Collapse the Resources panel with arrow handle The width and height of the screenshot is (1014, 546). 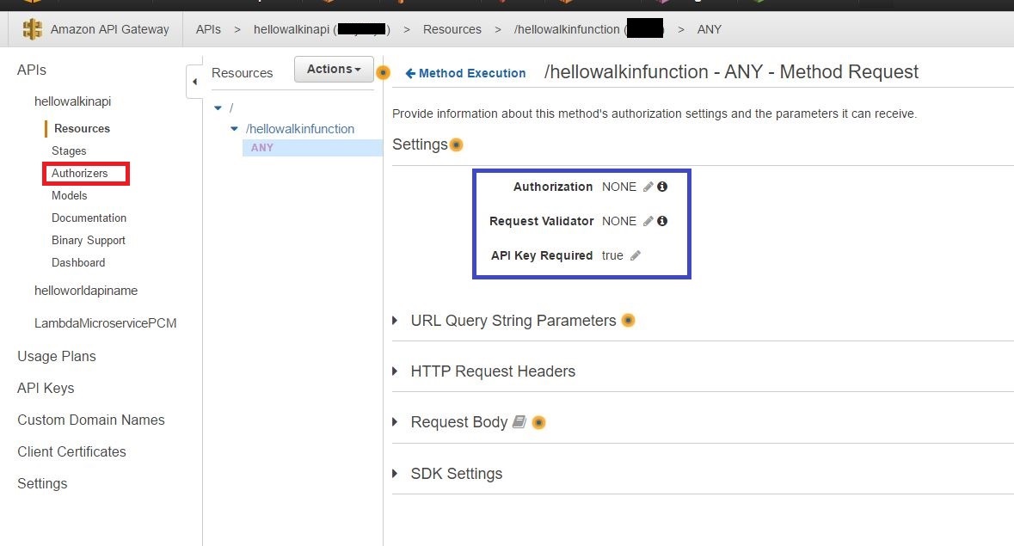tap(194, 82)
